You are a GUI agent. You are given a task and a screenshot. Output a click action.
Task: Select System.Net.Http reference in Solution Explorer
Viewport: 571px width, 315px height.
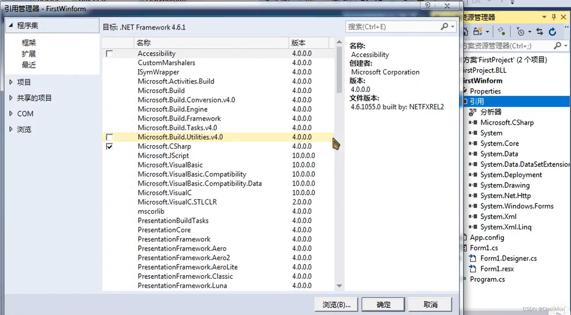point(505,196)
